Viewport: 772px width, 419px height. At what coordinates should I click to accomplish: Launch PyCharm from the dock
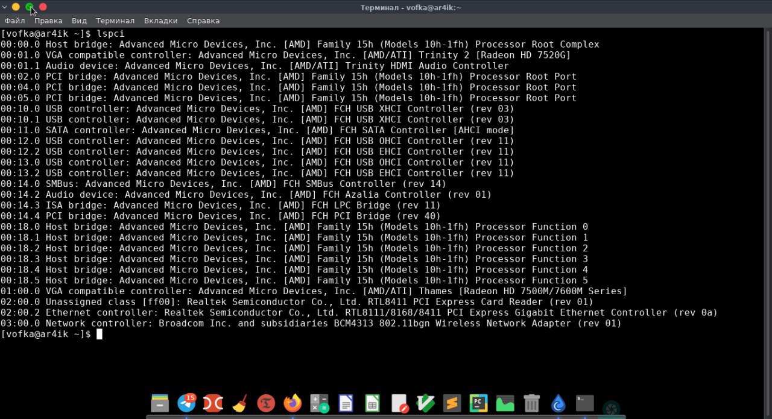[479, 403]
